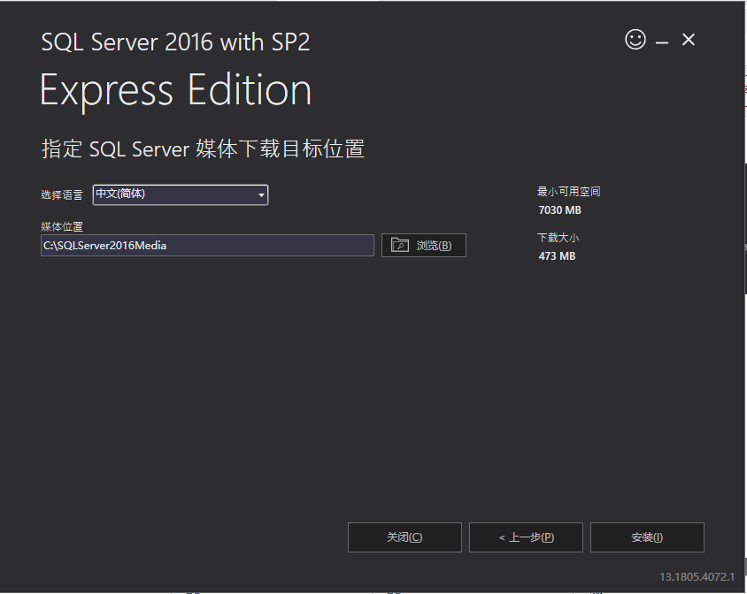The image size is (747, 594).
Task: Select the C:\SQLServer2016Media text box
Action: [206, 245]
